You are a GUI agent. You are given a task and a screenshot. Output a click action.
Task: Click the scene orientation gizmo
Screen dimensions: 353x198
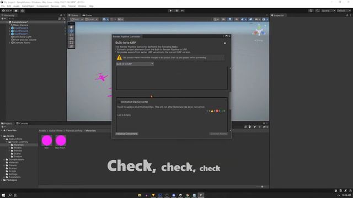pos(259,31)
